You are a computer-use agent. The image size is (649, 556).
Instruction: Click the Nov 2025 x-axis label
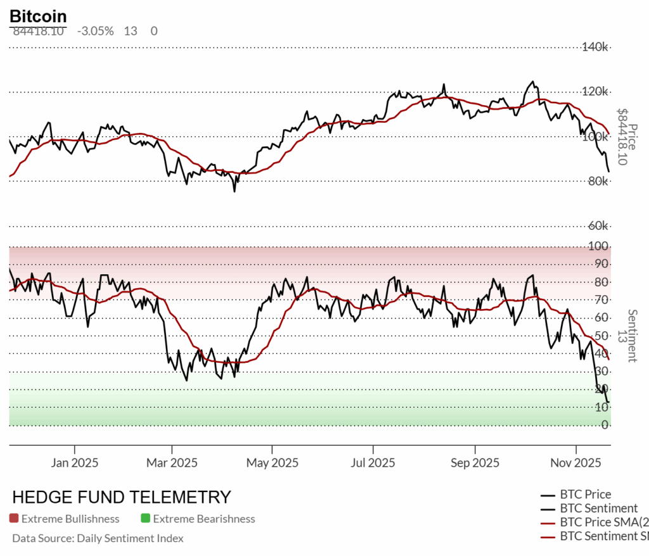click(x=576, y=463)
